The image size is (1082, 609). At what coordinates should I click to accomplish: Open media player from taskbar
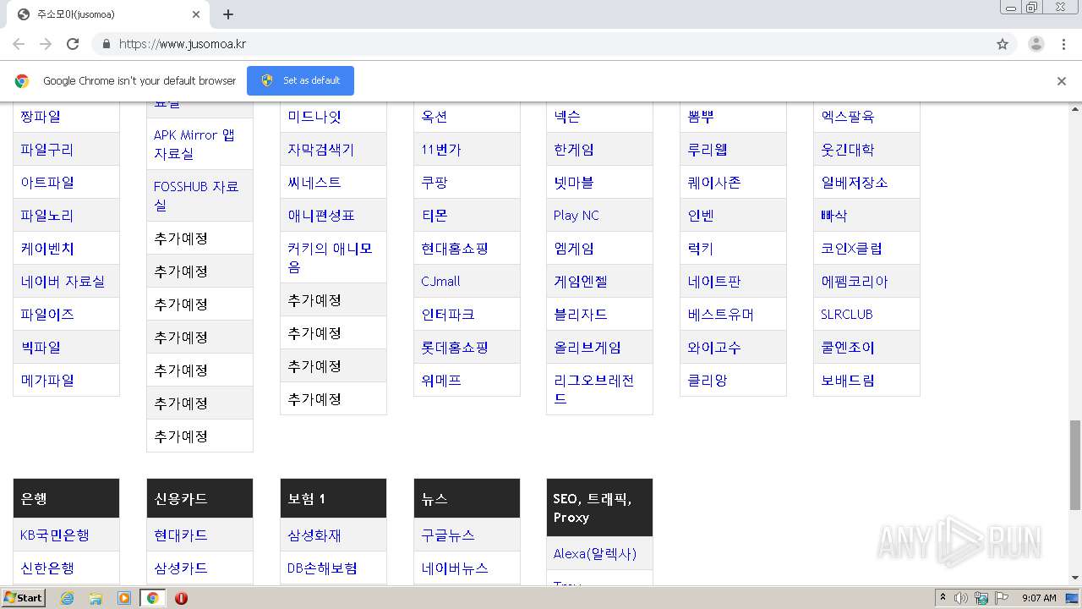[124, 598]
